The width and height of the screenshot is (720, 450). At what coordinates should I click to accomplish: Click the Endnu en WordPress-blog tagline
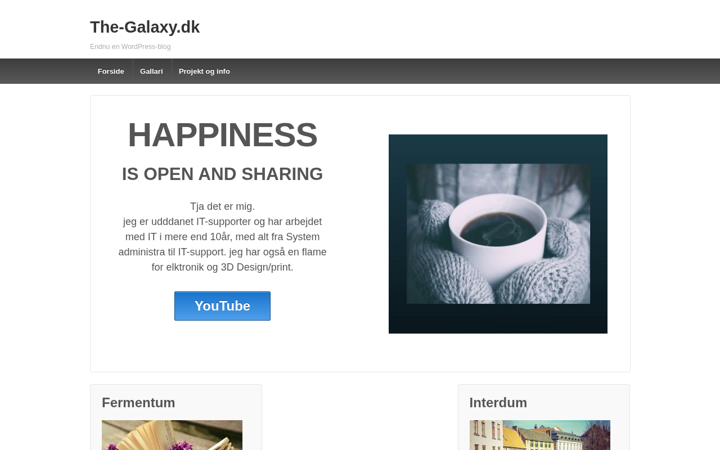pos(130,47)
